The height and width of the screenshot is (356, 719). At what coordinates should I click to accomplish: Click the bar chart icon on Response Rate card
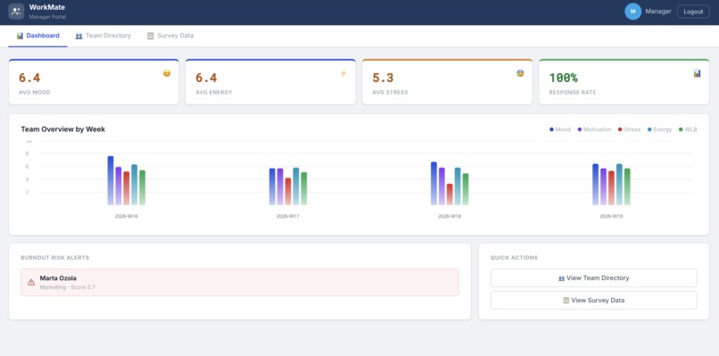[x=697, y=73]
